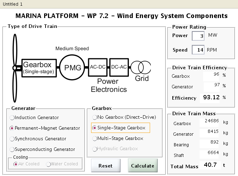238x176 pixels.
Task: Click the wind turbine rotor blade graphic
Action: (14, 67)
